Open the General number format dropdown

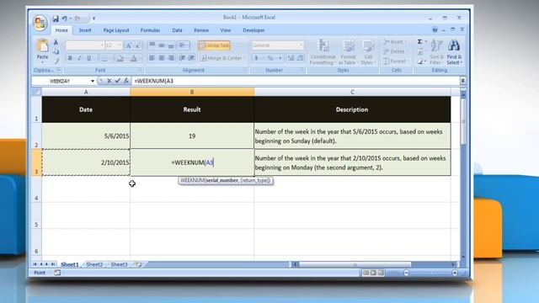coord(302,45)
